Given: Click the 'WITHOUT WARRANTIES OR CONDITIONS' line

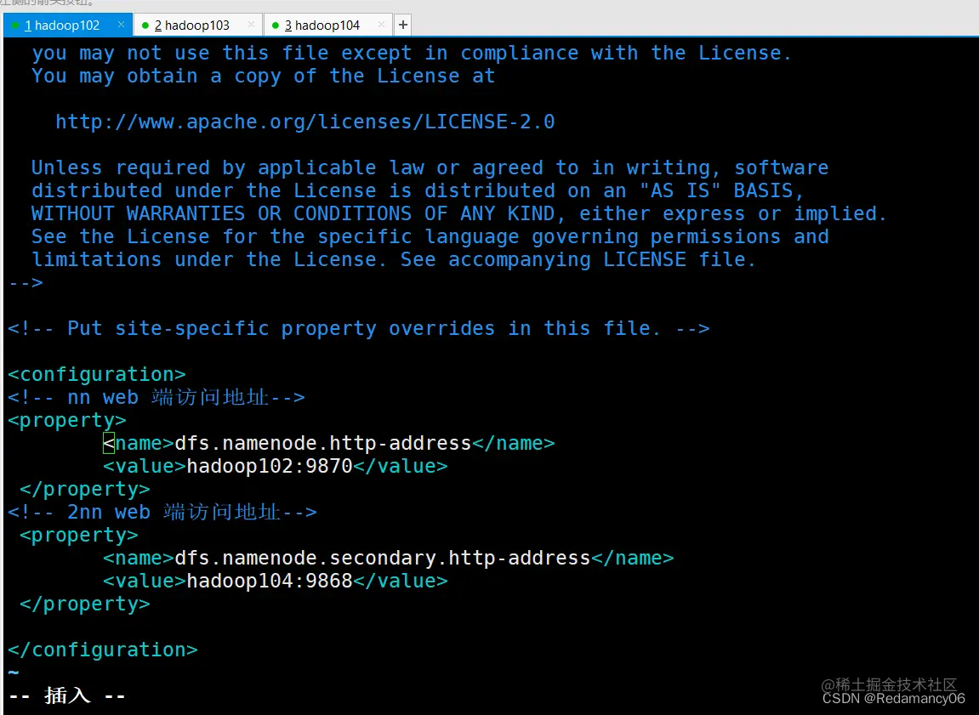Looking at the screenshot, I should pyautogui.click(x=459, y=213).
